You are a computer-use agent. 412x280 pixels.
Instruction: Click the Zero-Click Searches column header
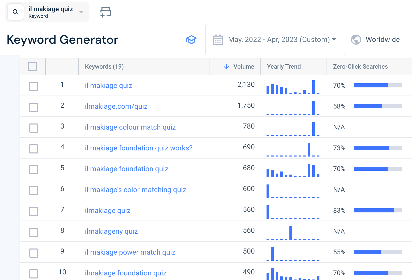tap(360, 66)
